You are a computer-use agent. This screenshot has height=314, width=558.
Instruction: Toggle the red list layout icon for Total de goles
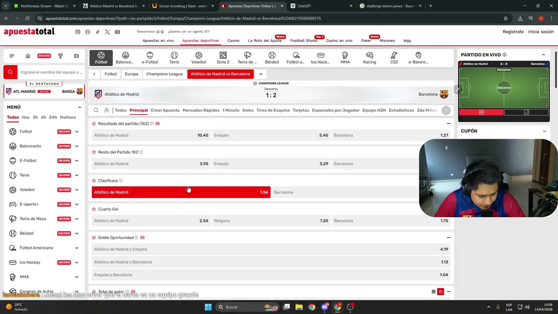tap(441, 292)
